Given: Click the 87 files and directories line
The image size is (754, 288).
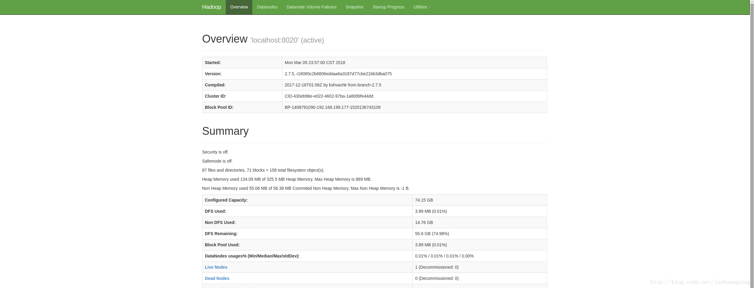Looking at the screenshot, I should 263,170.
